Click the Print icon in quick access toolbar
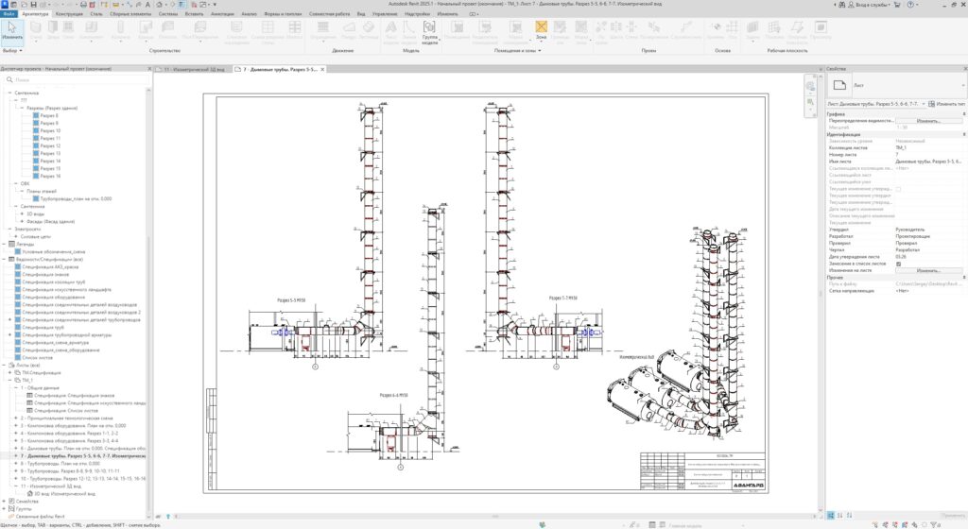Image resolution: width=968 pixels, height=529 pixels. click(x=83, y=5)
